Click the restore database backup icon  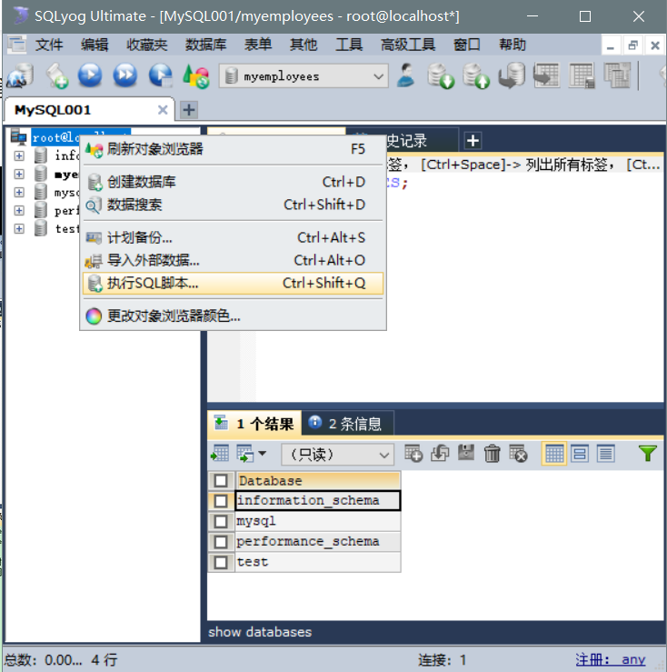coord(512,75)
